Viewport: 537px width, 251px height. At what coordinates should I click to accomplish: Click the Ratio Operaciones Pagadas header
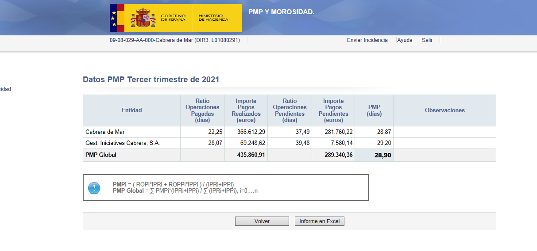[202, 110]
